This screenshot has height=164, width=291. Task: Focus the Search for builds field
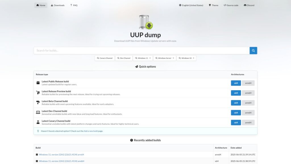(x=142, y=51)
